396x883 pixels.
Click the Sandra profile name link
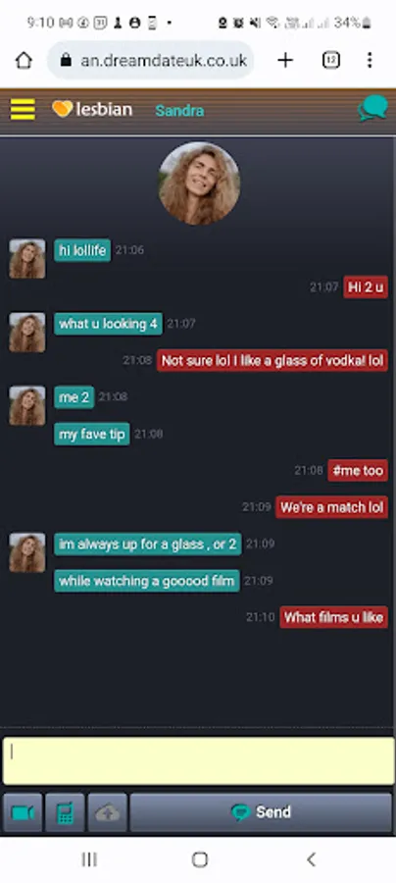click(179, 110)
